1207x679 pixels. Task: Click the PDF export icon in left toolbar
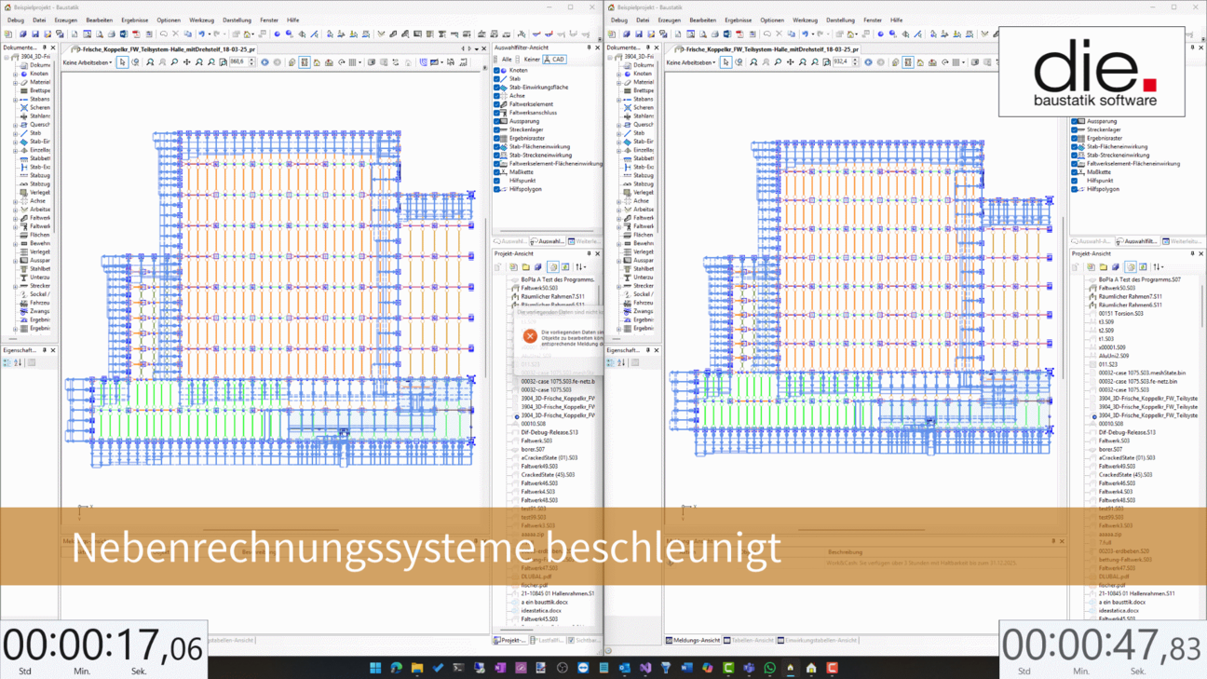pos(136,34)
